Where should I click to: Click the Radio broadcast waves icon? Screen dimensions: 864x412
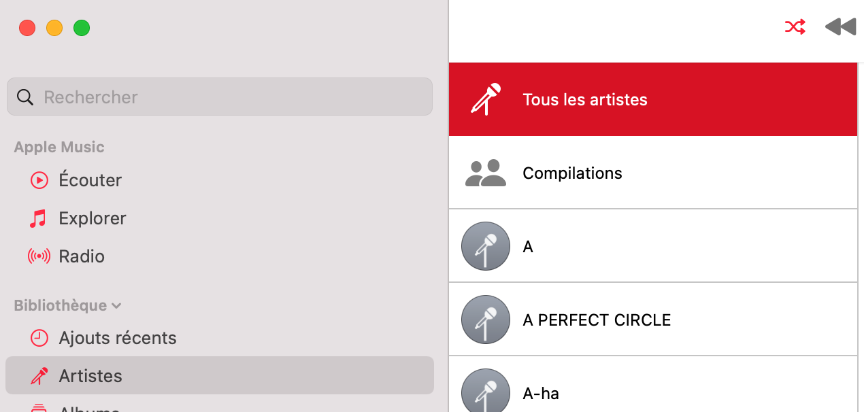pyautogui.click(x=39, y=256)
